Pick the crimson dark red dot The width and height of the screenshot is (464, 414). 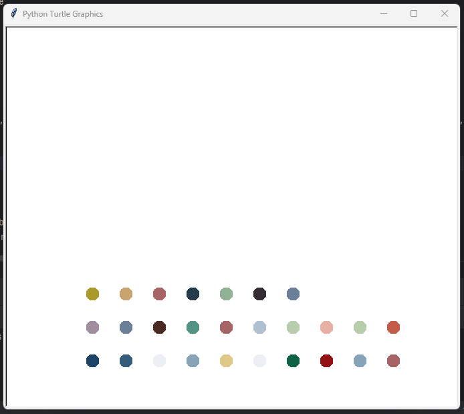[x=326, y=361]
